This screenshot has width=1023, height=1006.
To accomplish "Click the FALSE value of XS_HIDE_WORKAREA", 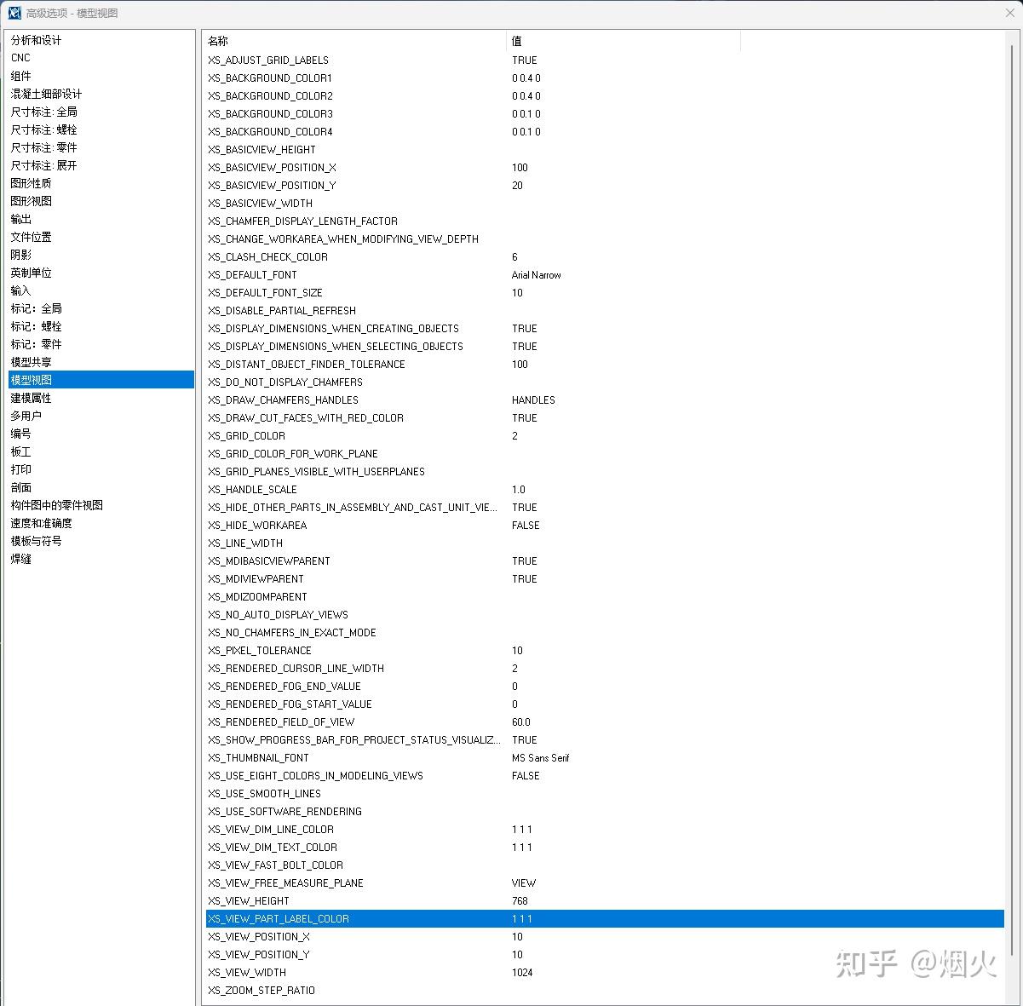I will pos(526,526).
